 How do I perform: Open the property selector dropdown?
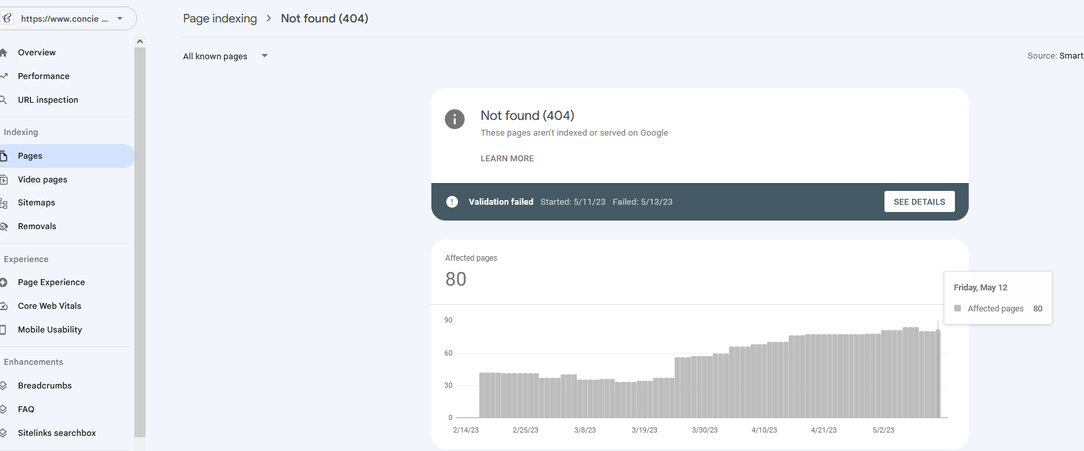click(x=68, y=18)
